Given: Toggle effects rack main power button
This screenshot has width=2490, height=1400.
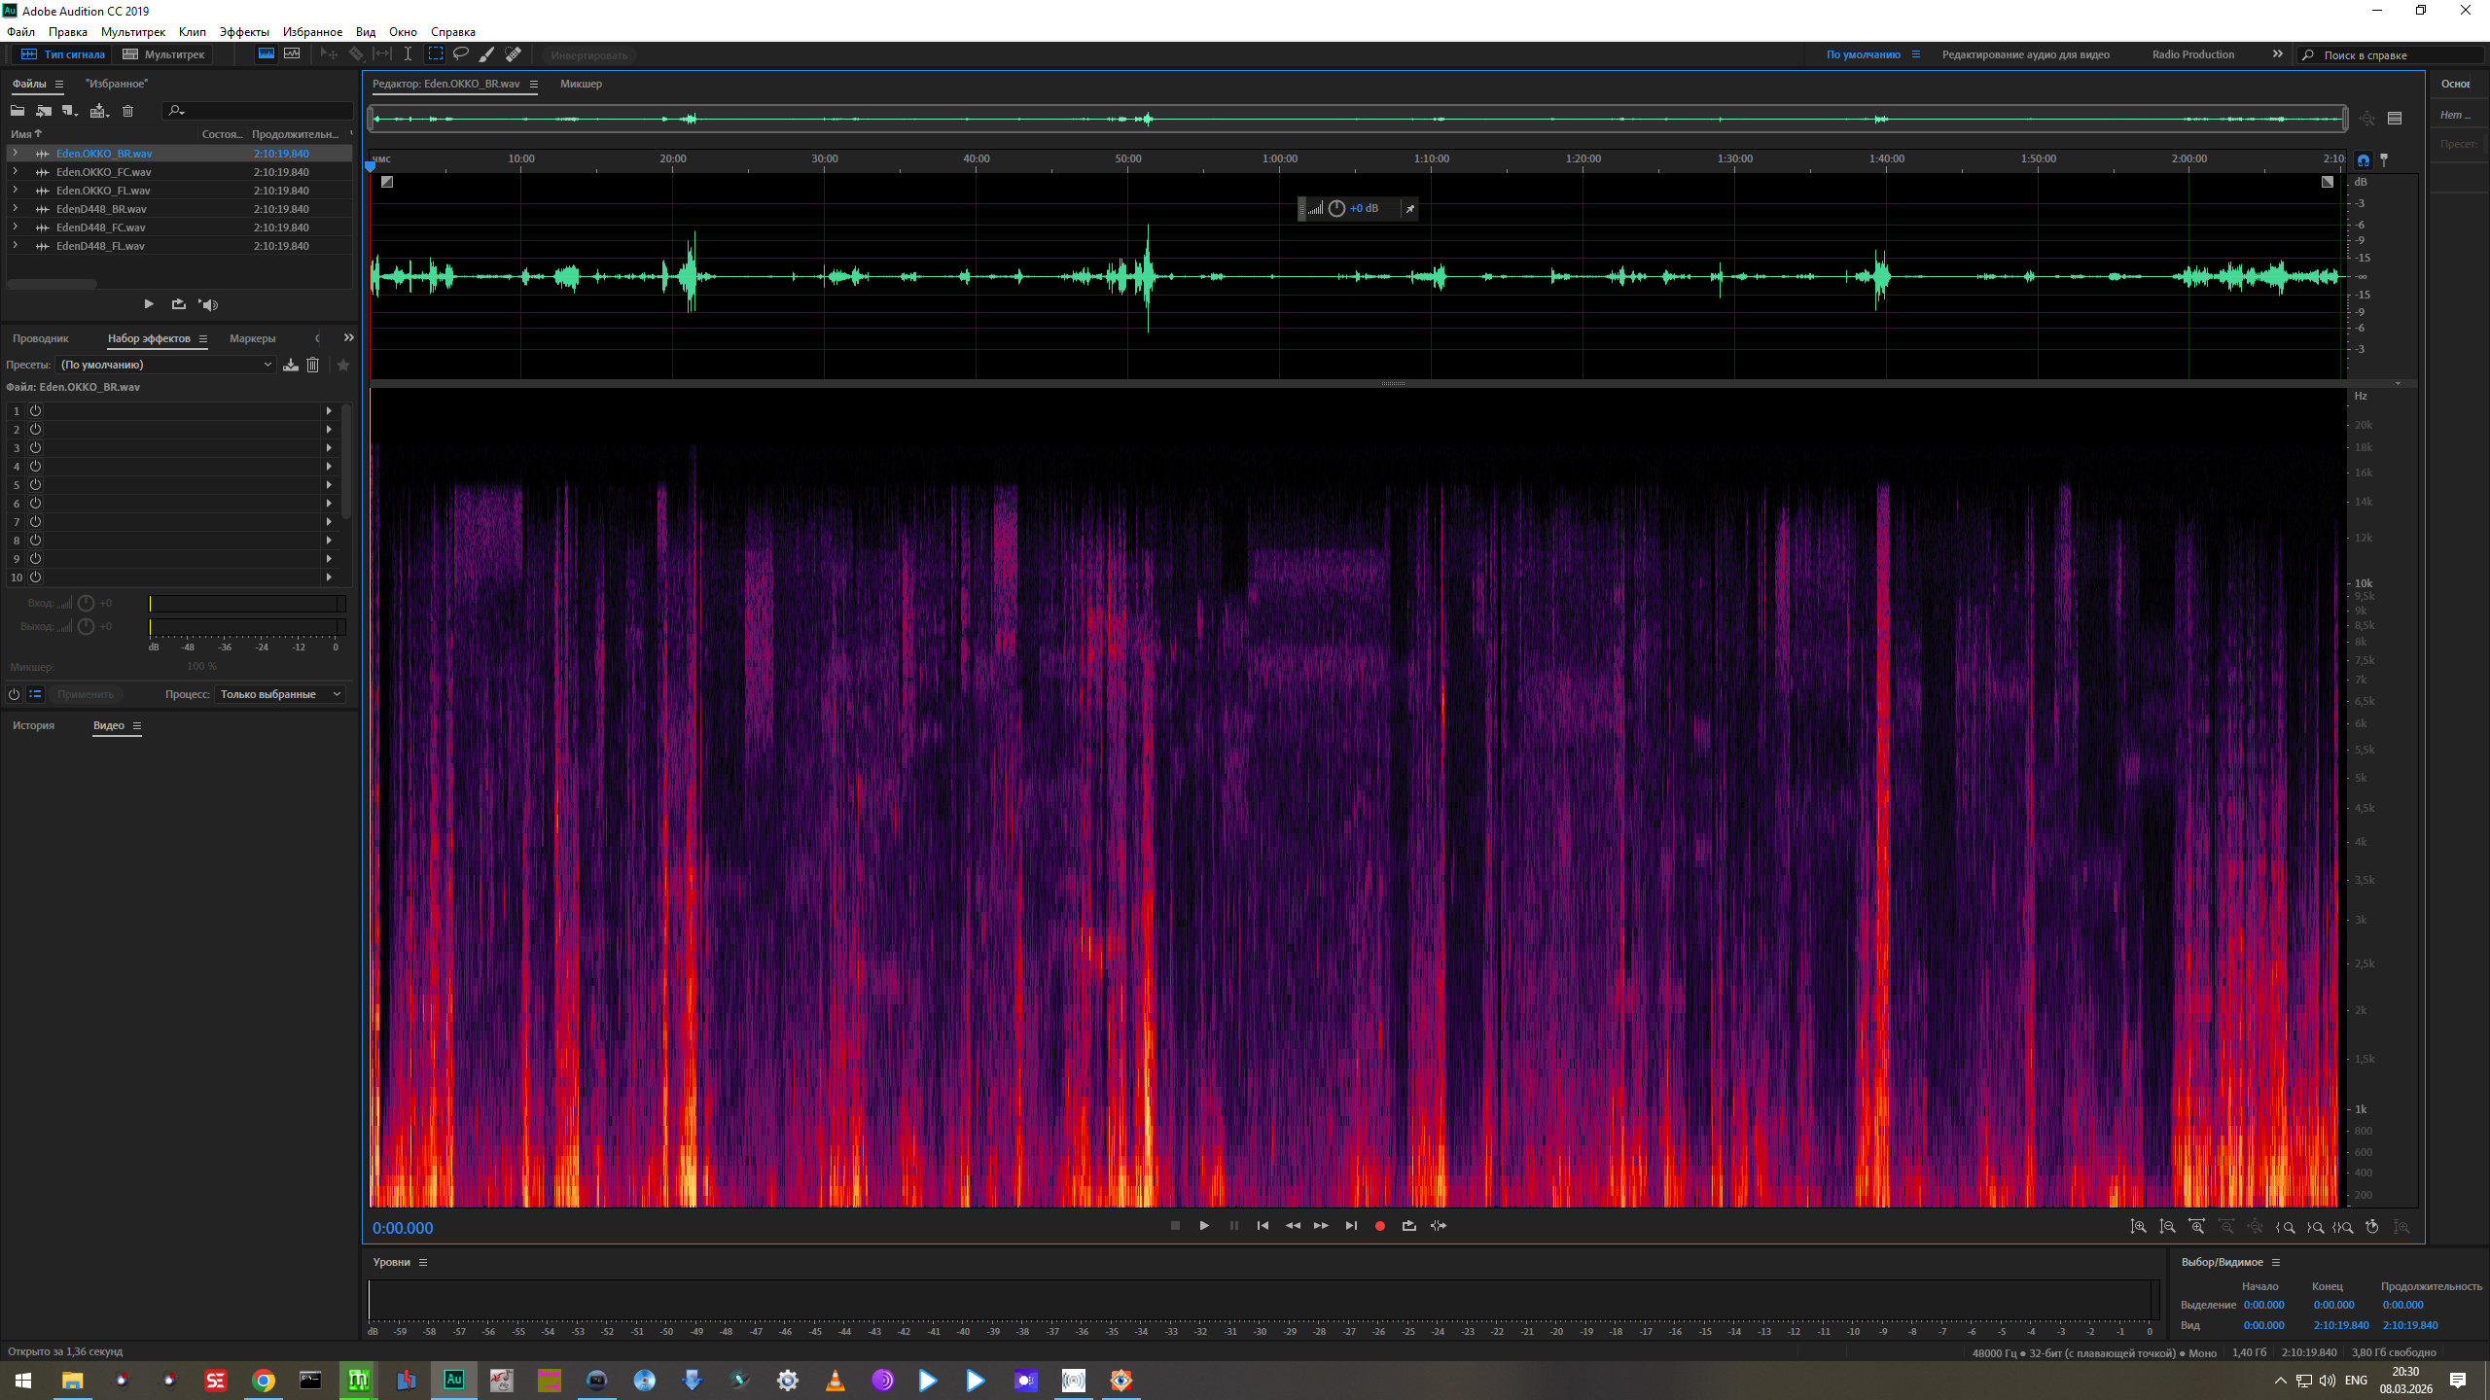Looking at the screenshot, I should pos(14,694).
